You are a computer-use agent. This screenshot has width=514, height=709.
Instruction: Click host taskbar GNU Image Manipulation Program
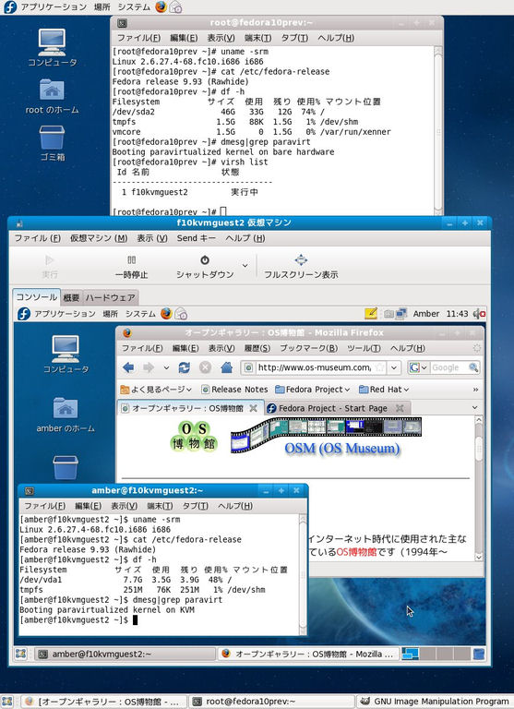[x=436, y=702]
